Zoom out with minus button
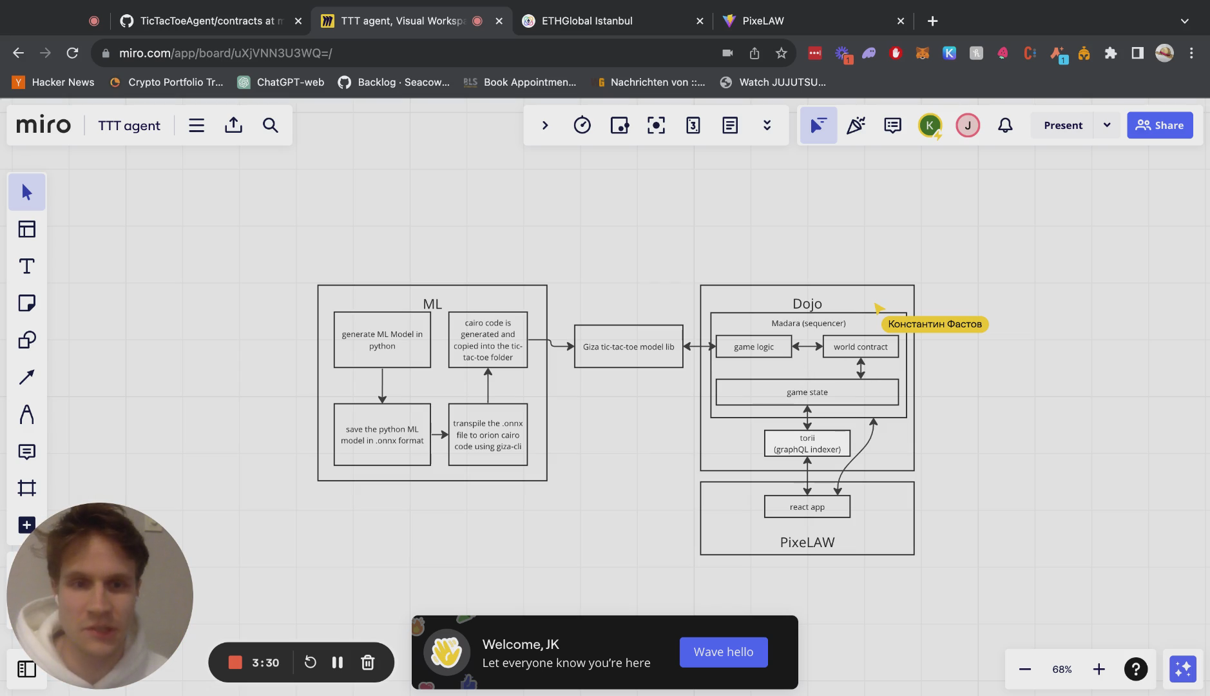The height and width of the screenshot is (696, 1210). [1025, 669]
